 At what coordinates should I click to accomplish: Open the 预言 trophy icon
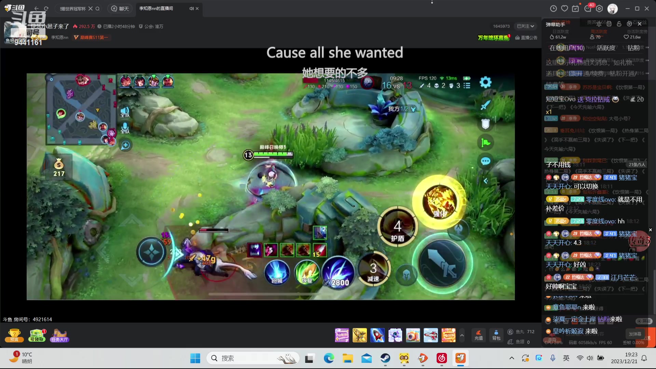[14, 335]
